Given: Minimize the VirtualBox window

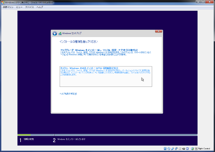Looking at the screenshot, I should pos(198,2).
